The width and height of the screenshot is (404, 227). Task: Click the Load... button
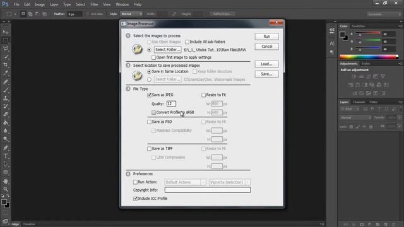pos(266,64)
